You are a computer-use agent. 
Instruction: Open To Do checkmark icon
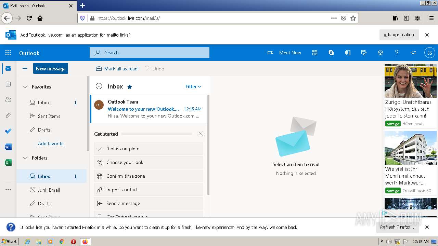click(x=8, y=131)
